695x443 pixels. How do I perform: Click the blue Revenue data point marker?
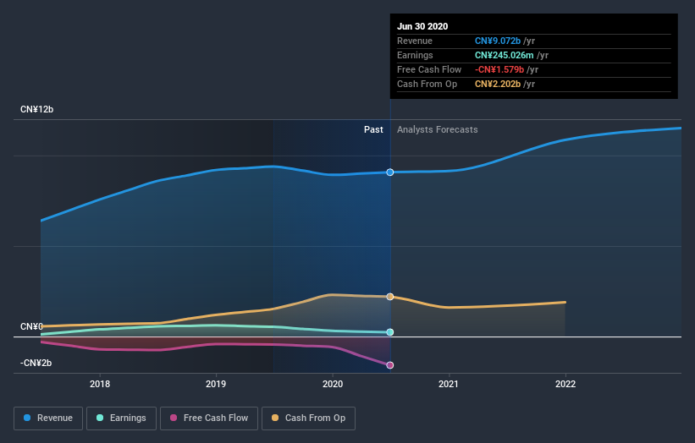390,172
